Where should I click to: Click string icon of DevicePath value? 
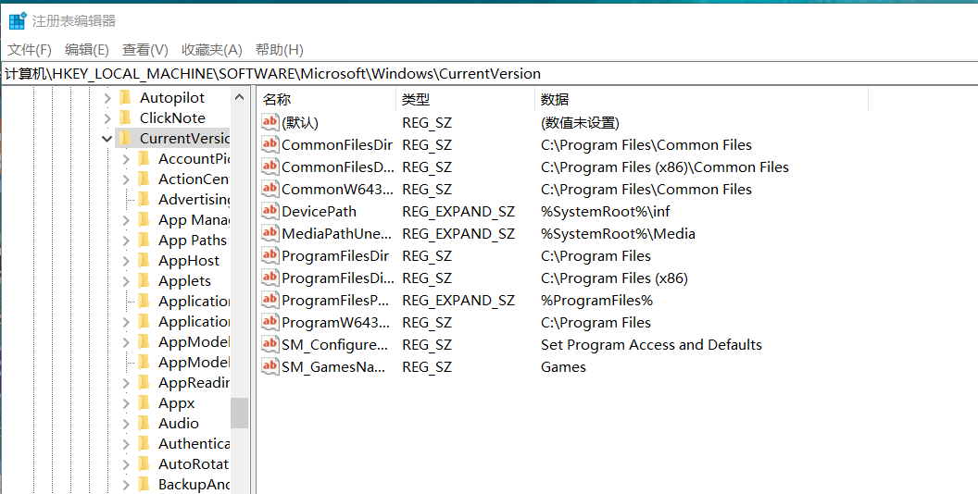point(270,211)
